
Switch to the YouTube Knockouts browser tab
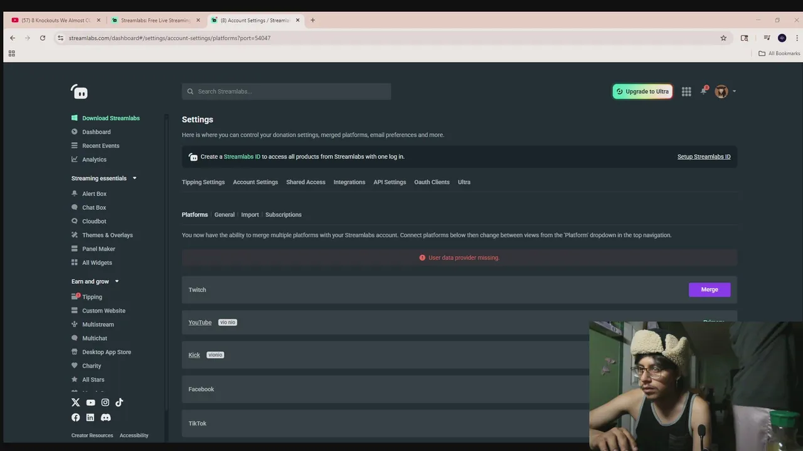[x=56, y=20]
